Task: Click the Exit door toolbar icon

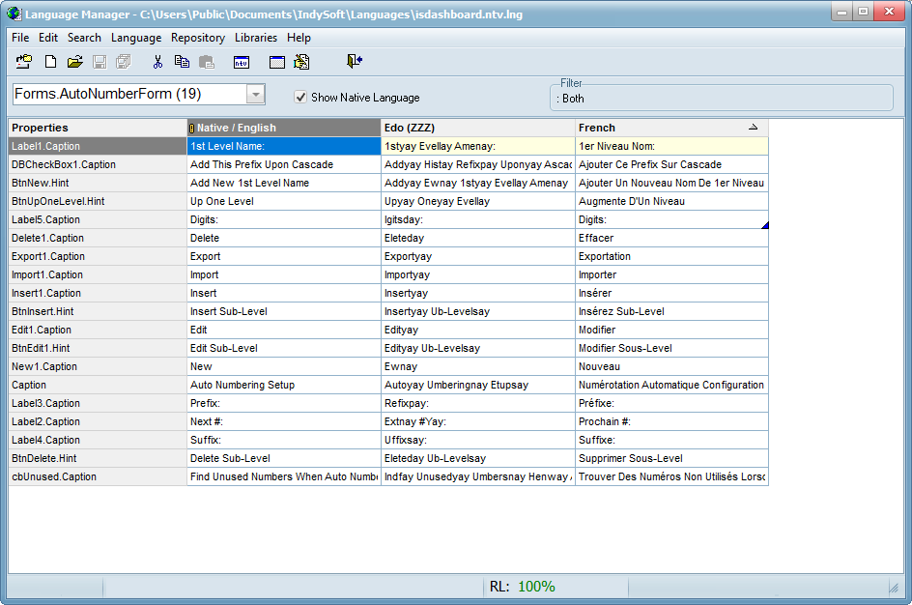Action: (x=355, y=62)
